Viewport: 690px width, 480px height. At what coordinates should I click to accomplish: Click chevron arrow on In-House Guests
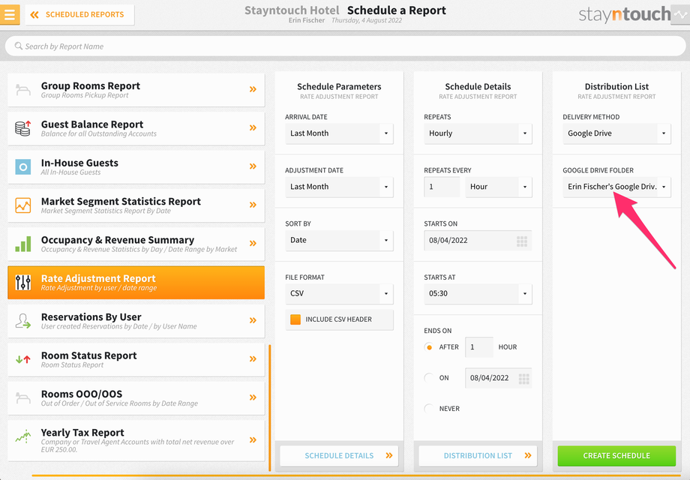pyautogui.click(x=253, y=166)
